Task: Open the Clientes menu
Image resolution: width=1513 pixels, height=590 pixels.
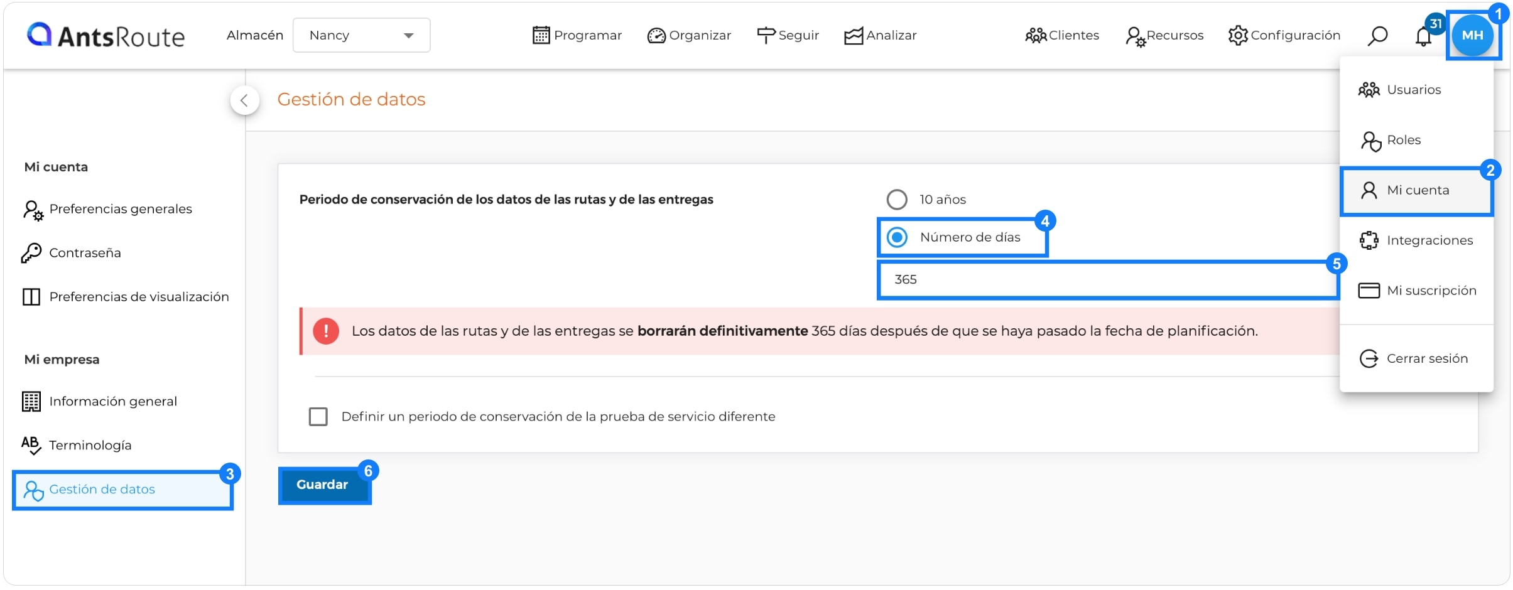Action: (1062, 35)
